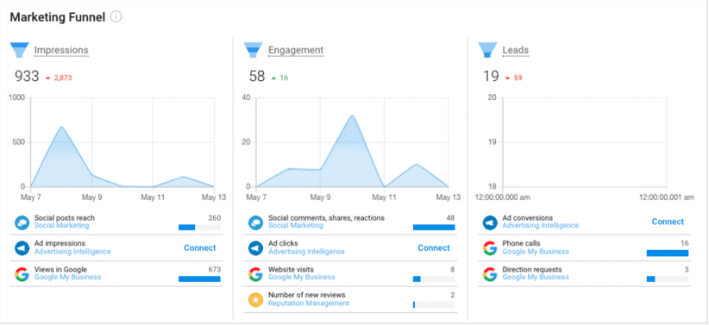Click the Google icon beside Views in Google

click(22, 274)
